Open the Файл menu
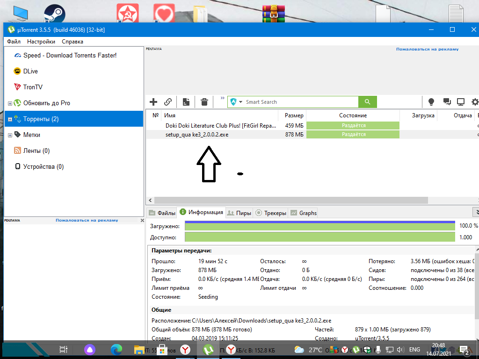479x359 pixels. pos(14,42)
